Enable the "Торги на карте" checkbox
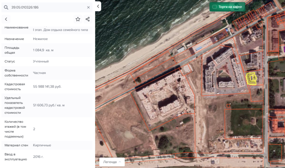285x168 pixels. pyautogui.click(x=215, y=7)
